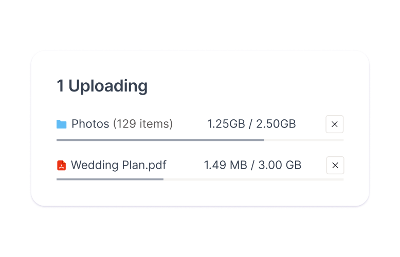This screenshot has width=400, height=257.
Task: Cancel the Wedding Plan.pdf upload
Action: tap(335, 166)
